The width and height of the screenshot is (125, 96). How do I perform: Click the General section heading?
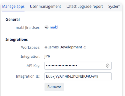(13, 20)
